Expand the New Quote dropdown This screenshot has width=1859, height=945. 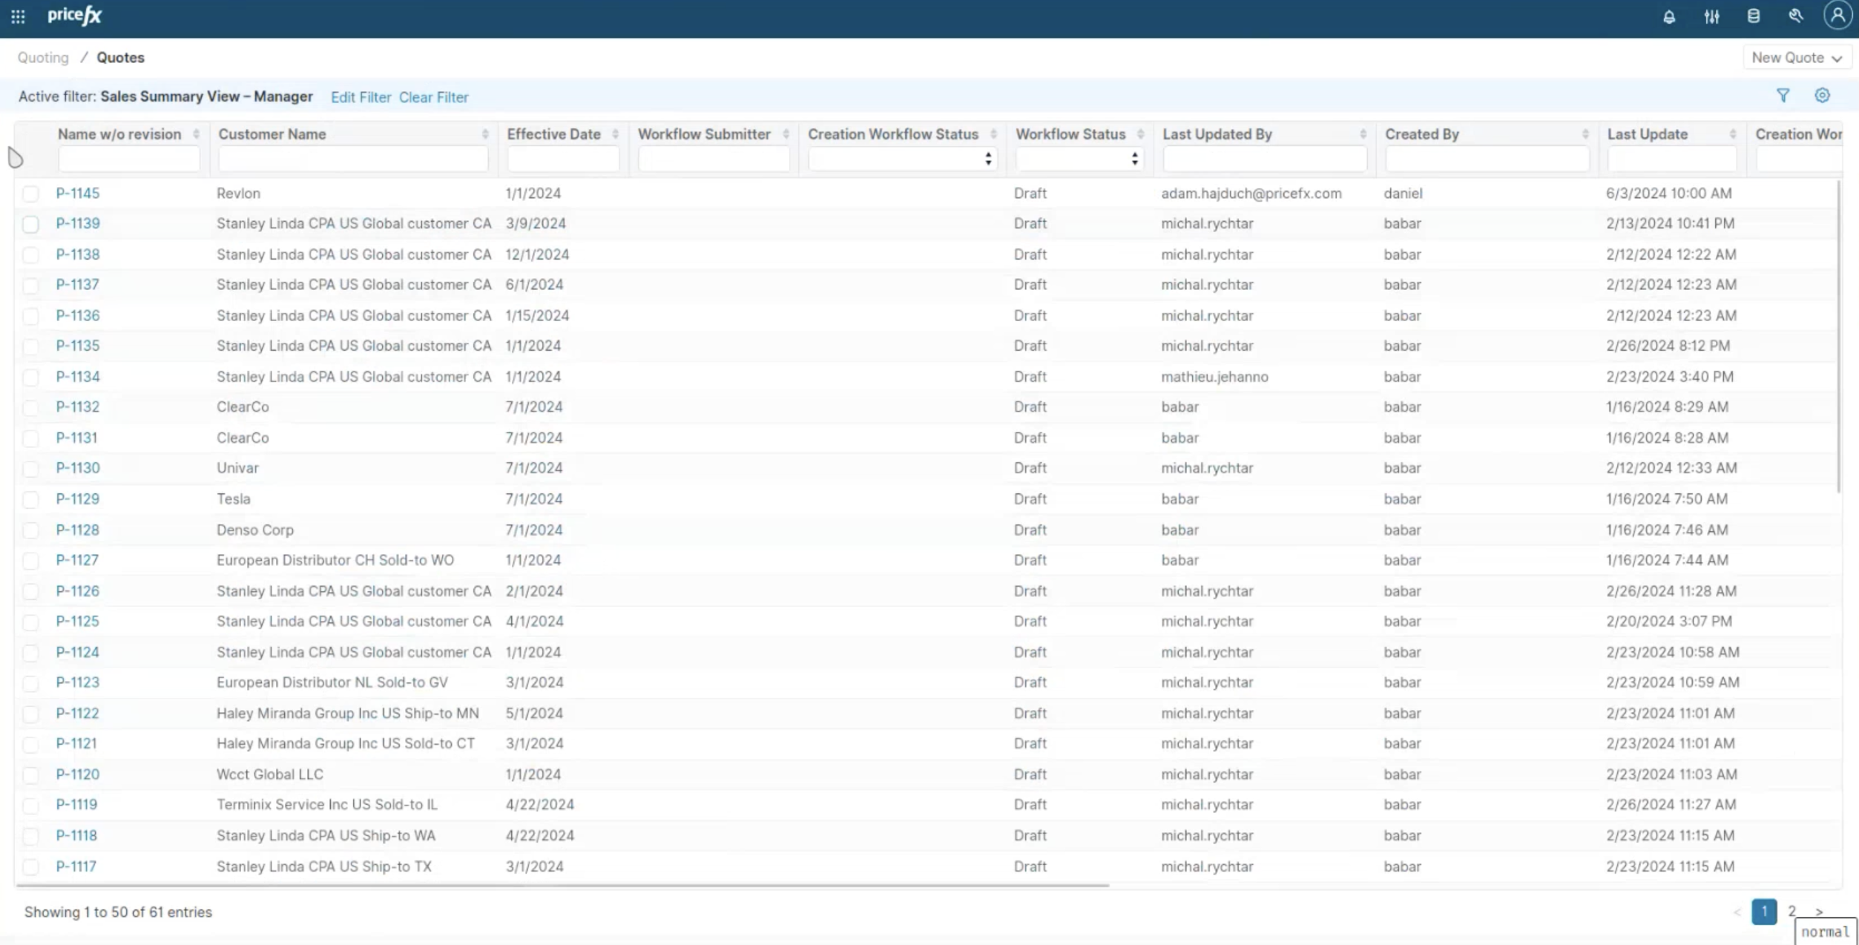click(1796, 58)
